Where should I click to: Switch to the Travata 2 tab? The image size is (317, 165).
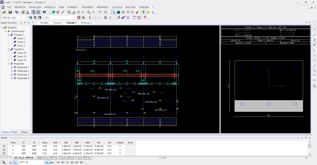point(58,23)
